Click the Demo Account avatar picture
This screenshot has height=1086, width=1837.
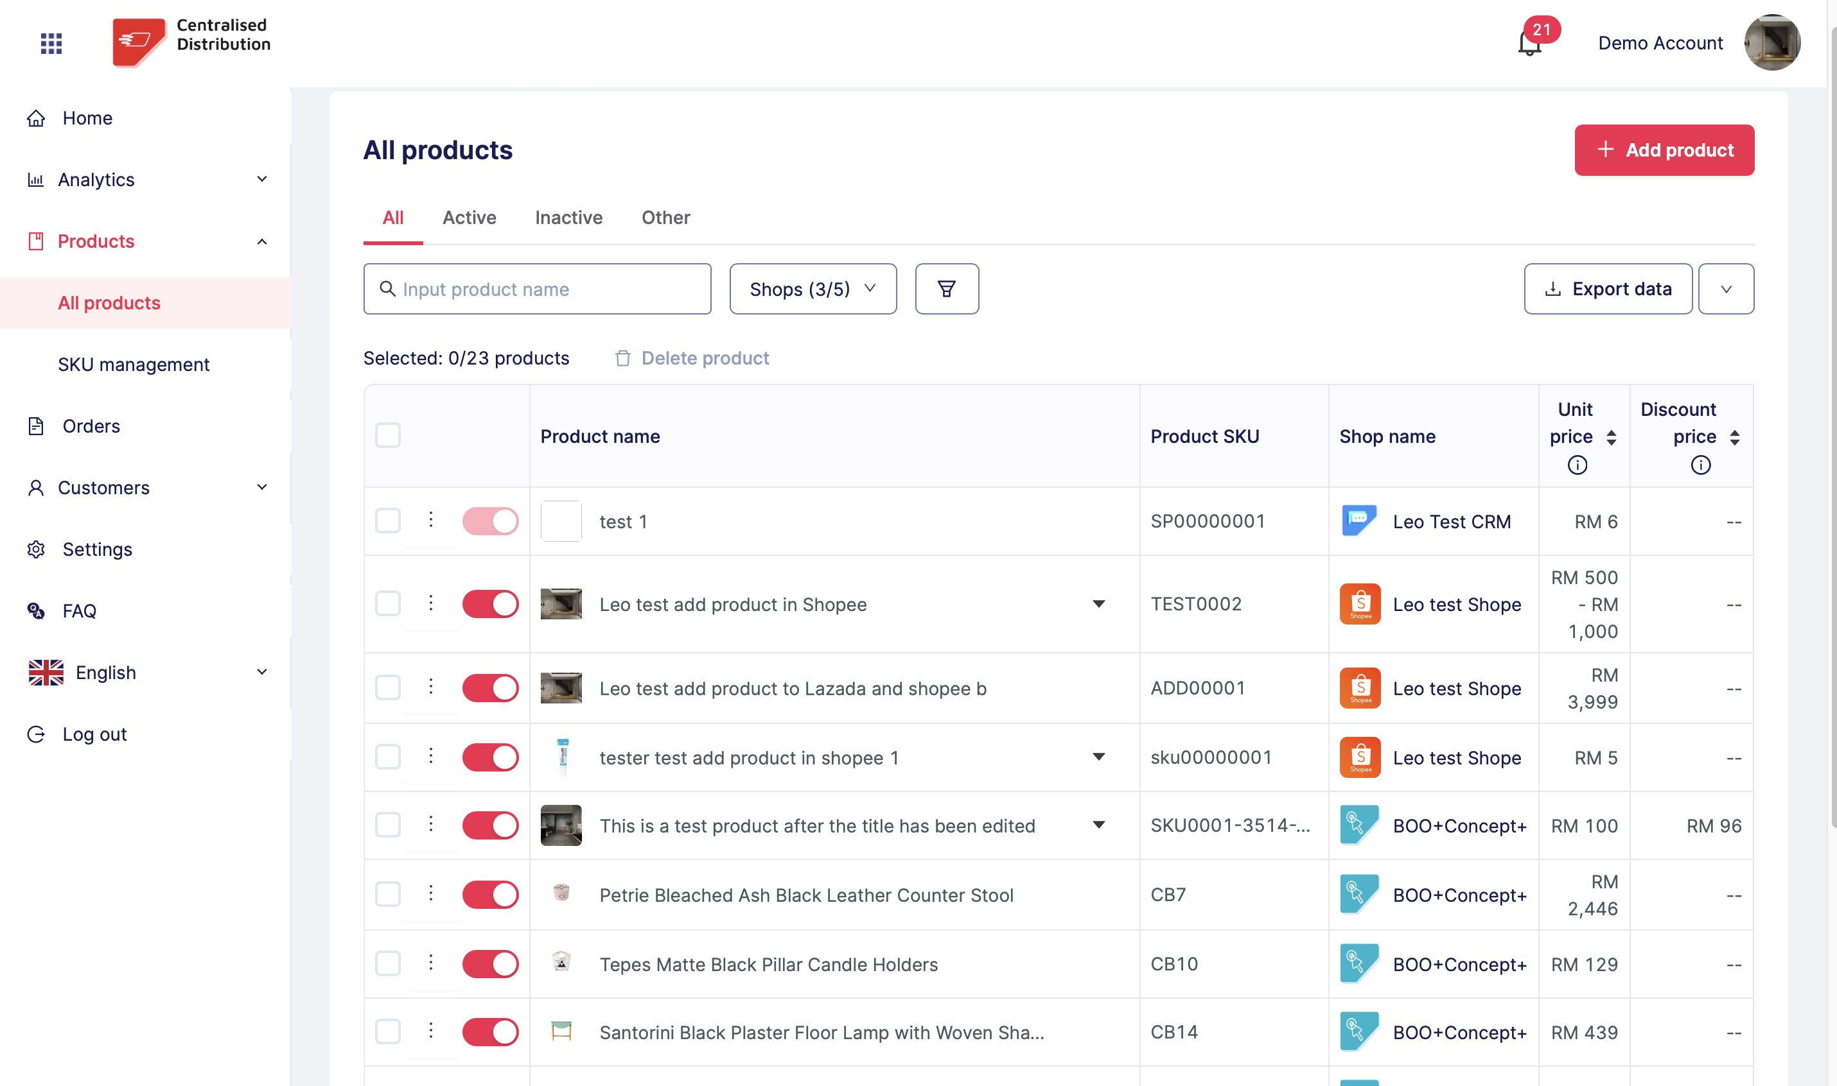(x=1772, y=42)
